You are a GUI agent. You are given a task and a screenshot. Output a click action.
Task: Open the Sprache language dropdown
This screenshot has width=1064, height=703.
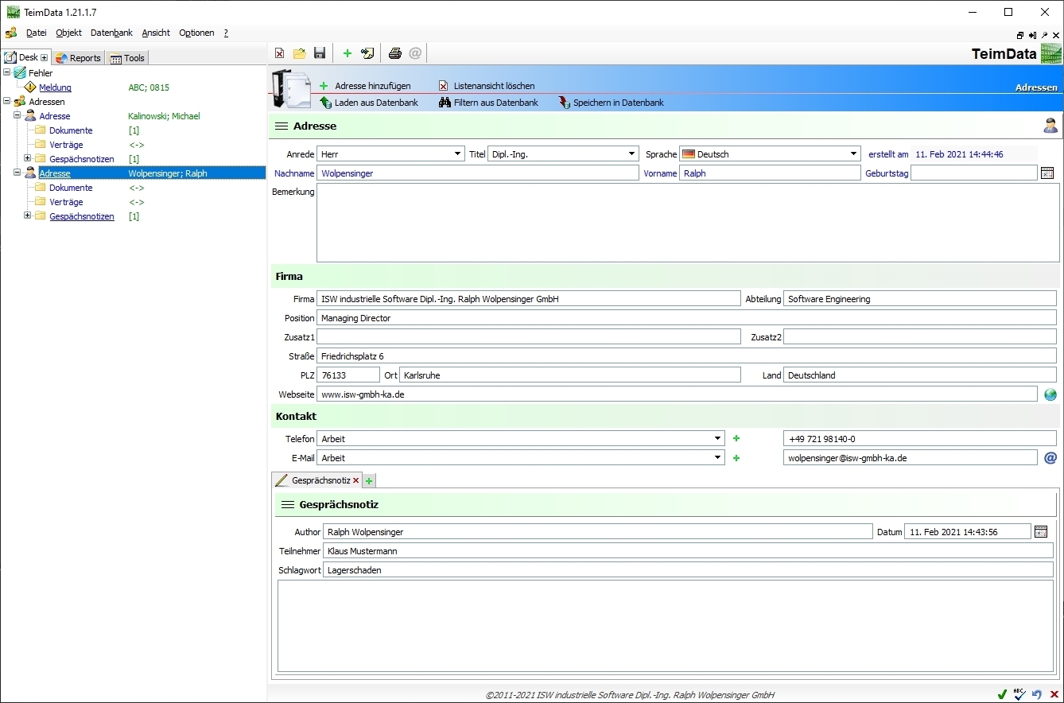[853, 154]
